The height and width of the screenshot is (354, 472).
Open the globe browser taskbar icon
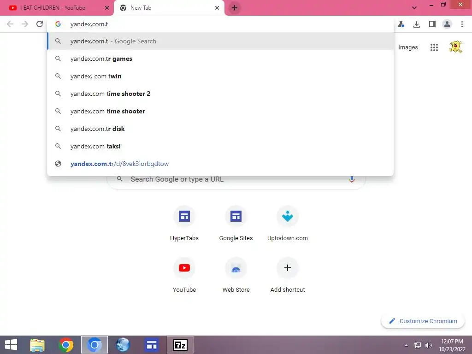point(123,345)
